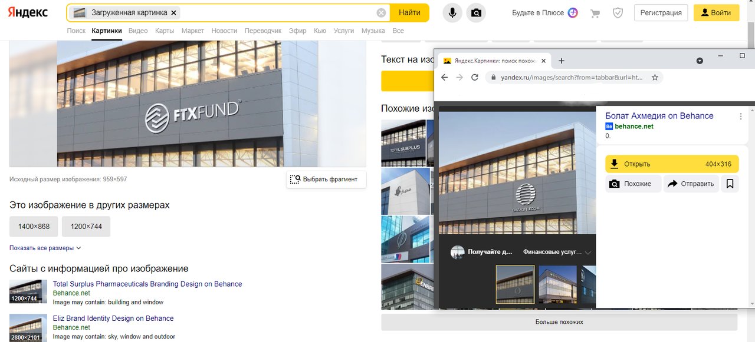Open the round profile dropdown in the popup title bar

coord(700,61)
